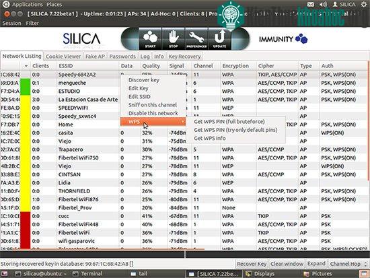The height and width of the screenshot is (278, 370).
Task: Open the volume indicator in top panel
Action: 323,4
